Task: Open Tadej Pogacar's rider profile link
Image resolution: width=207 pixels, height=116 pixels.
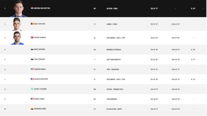Action: tap(39, 59)
